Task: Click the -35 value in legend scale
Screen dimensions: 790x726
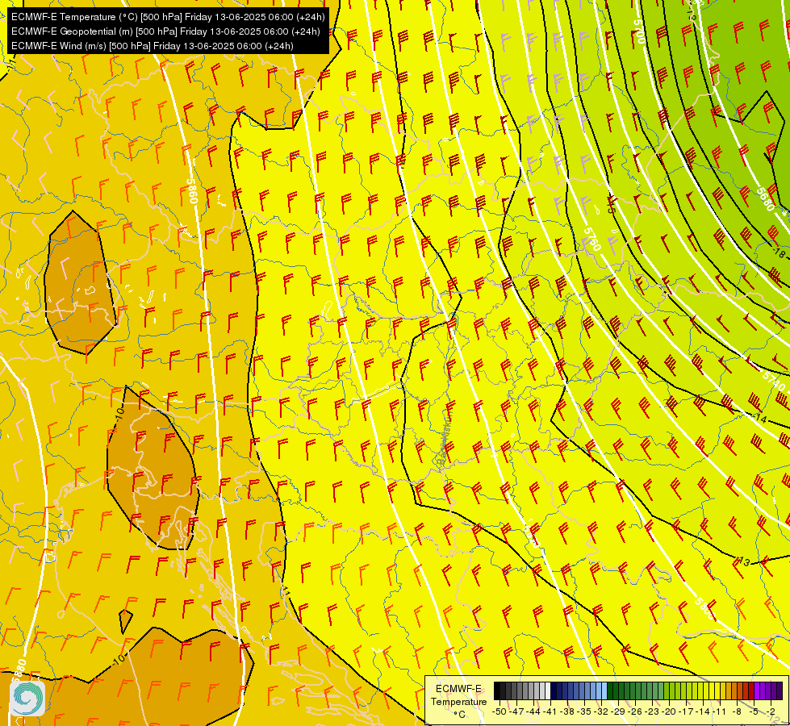Action: coord(584,711)
